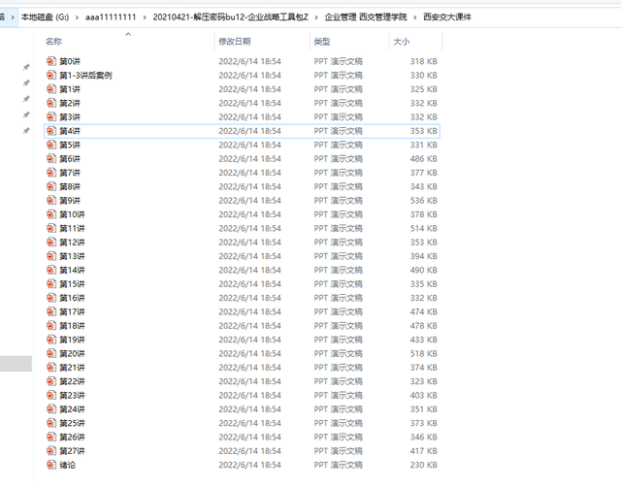This screenshot has height=487, width=621.
Task: Click the file icon of 第7讲
Action: tap(51, 173)
